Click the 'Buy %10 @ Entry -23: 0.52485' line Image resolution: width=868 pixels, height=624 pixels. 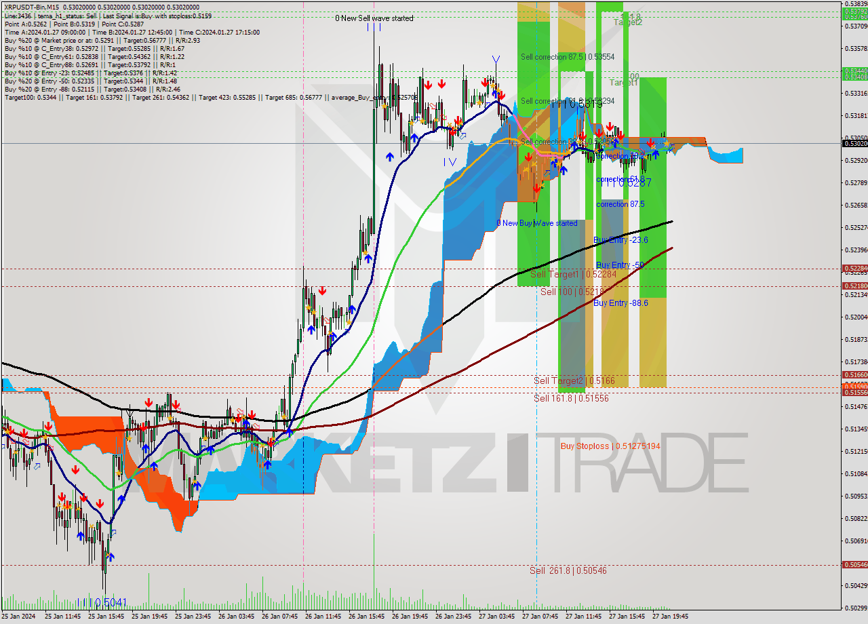91,73
